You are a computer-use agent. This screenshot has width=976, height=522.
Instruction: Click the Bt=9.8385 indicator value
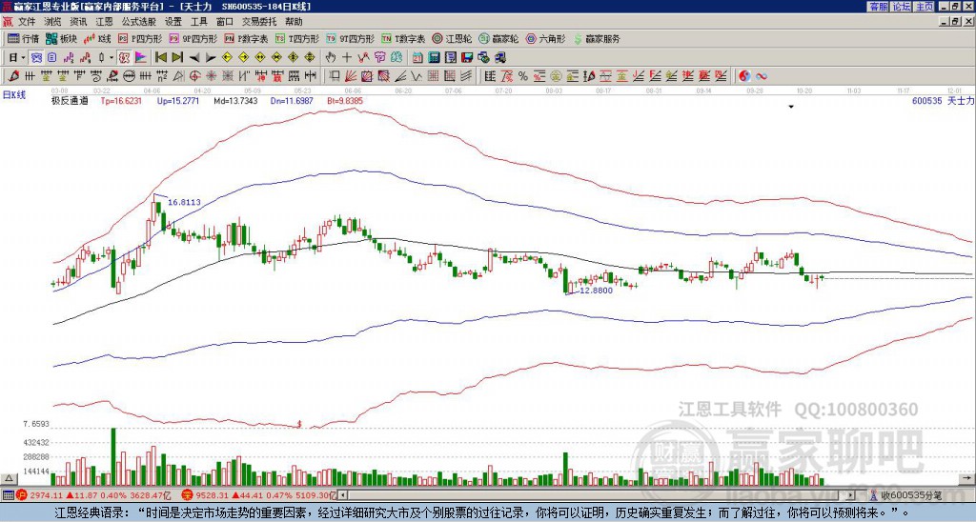coord(344,101)
